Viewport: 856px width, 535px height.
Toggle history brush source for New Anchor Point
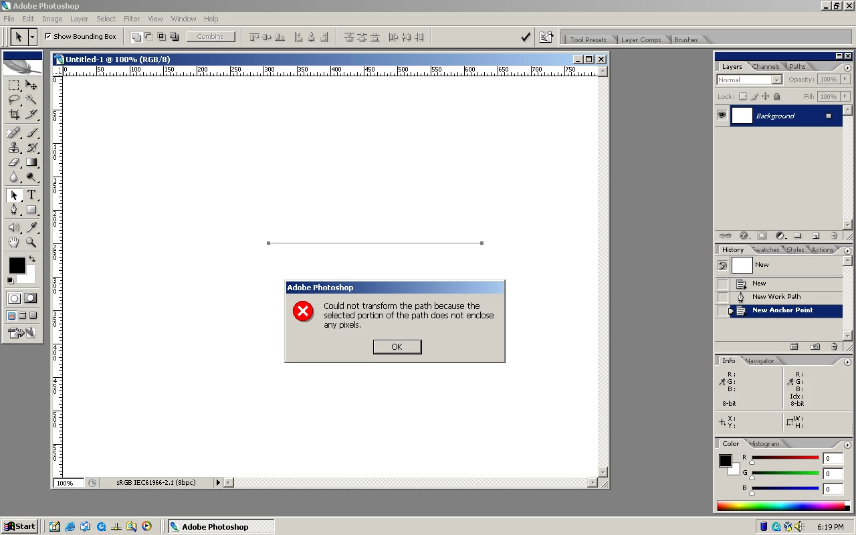click(x=723, y=310)
